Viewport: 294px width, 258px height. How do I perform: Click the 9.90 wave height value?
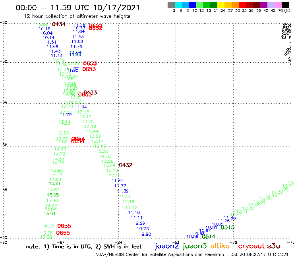[147, 234]
